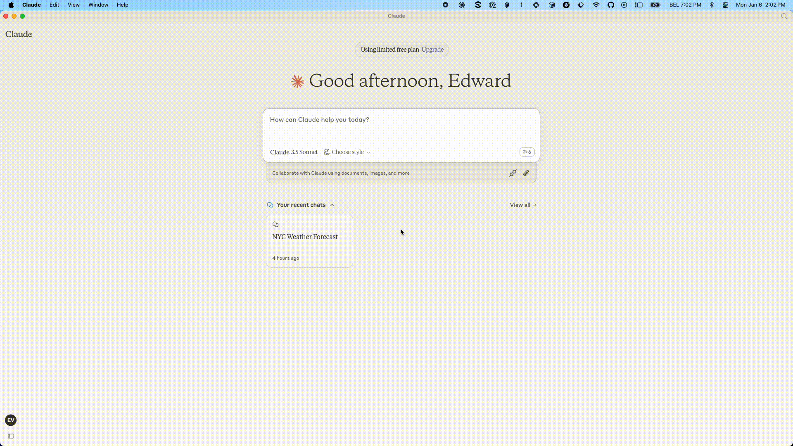Screen dimensions: 793x446
Task: Click the Wi-Fi status icon
Action: click(596, 5)
